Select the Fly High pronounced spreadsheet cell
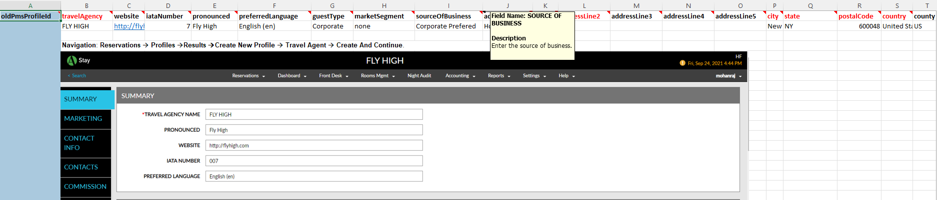 pos(214,26)
